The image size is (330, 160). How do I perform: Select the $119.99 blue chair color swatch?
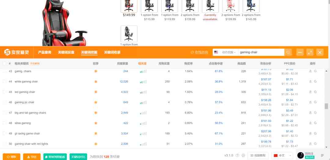[x=170, y=6]
